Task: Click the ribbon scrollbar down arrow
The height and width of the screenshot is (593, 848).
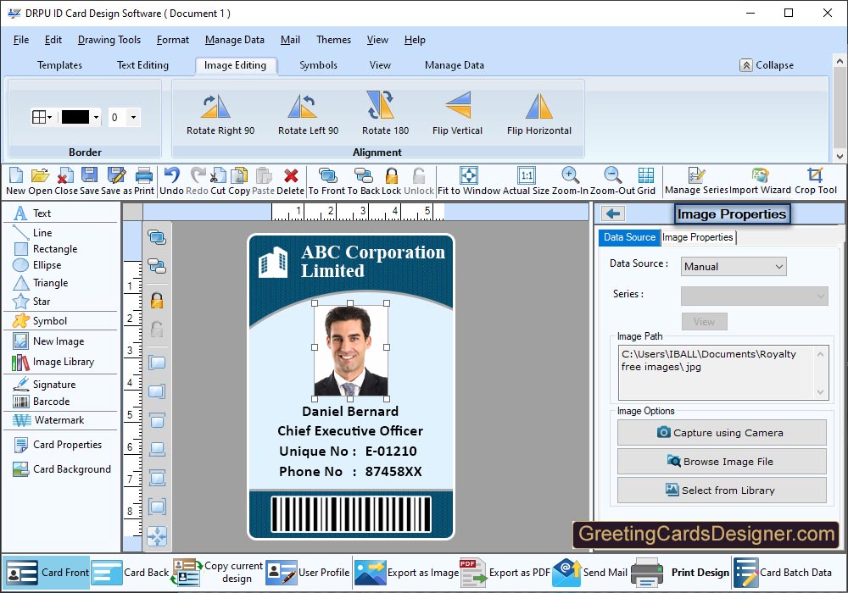Action: pos(840,156)
